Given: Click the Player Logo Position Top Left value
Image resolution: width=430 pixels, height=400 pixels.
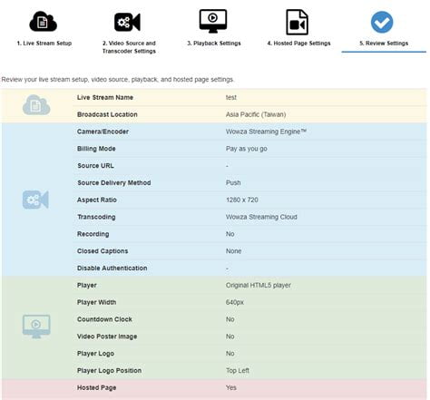Looking at the screenshot, I should tap(238, 371).
